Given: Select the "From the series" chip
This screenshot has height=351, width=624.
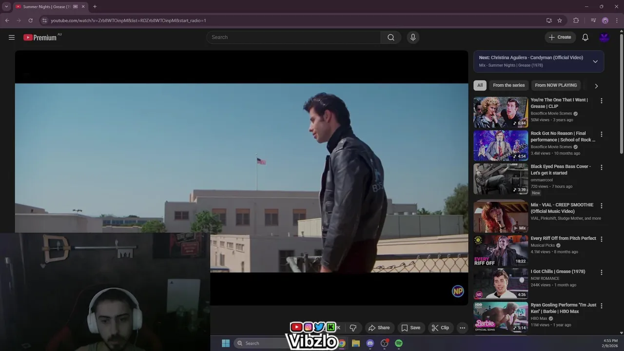Looking at the screenshot, I should click(509, 85).
